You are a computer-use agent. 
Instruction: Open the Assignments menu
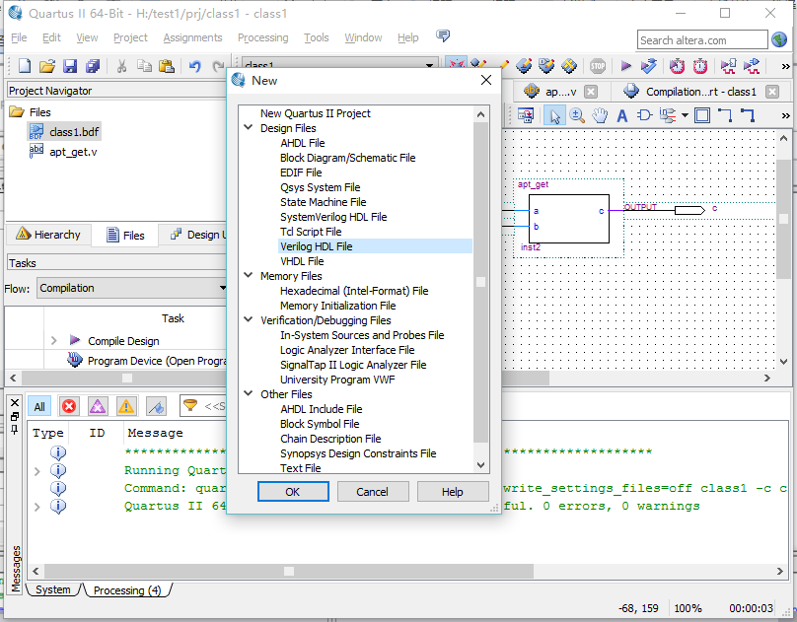click(x=192, y=37)
